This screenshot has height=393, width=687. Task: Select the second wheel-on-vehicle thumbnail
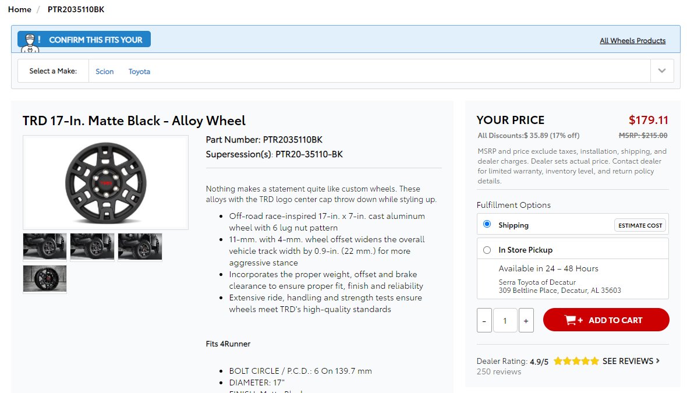(92, 247)
